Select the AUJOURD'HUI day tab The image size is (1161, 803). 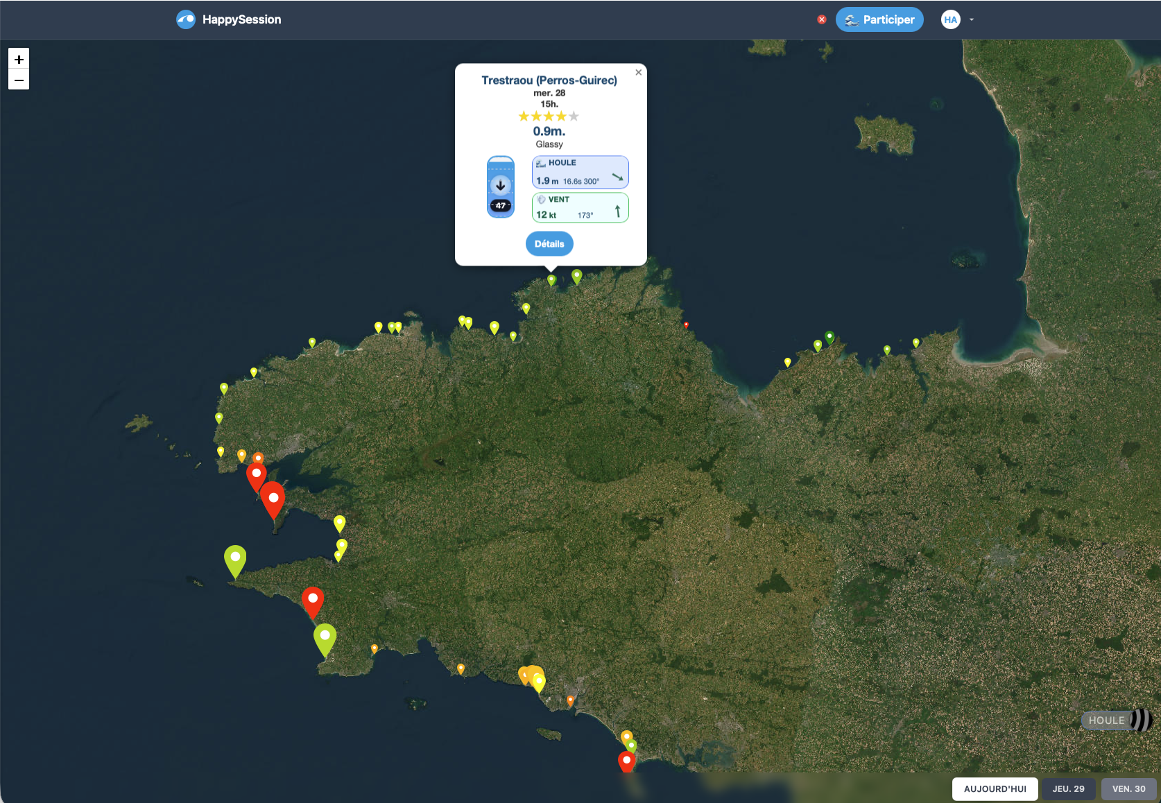coord(995,789)
